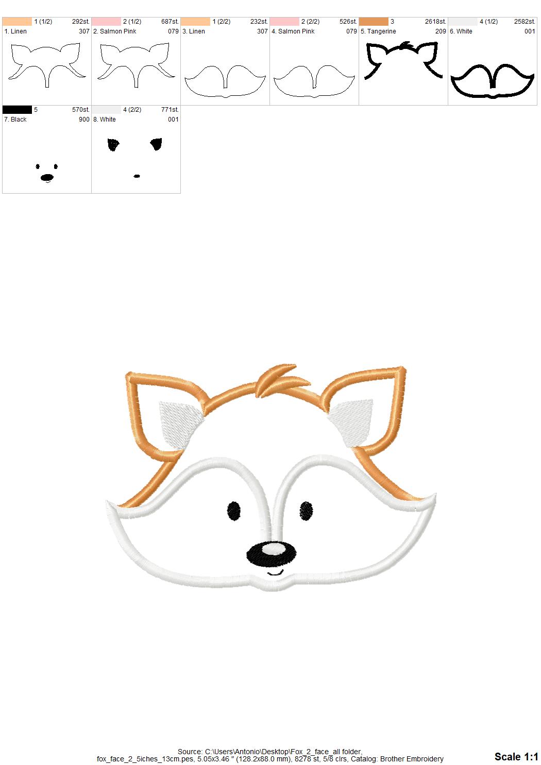Viewport: 541px width, 765px height.
Task: Open the 3. Linen muzzle outline thumbnail
Action: 225,81
